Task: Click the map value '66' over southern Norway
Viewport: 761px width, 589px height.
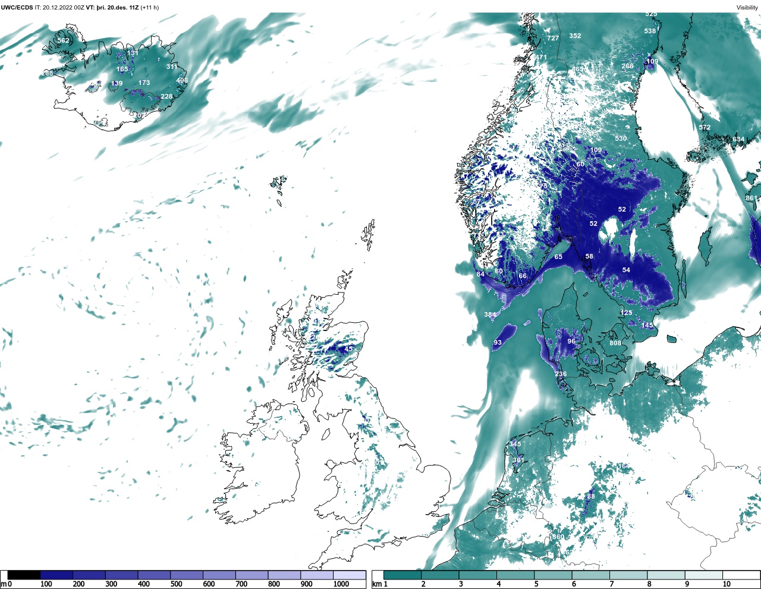Action: [523, 276]
